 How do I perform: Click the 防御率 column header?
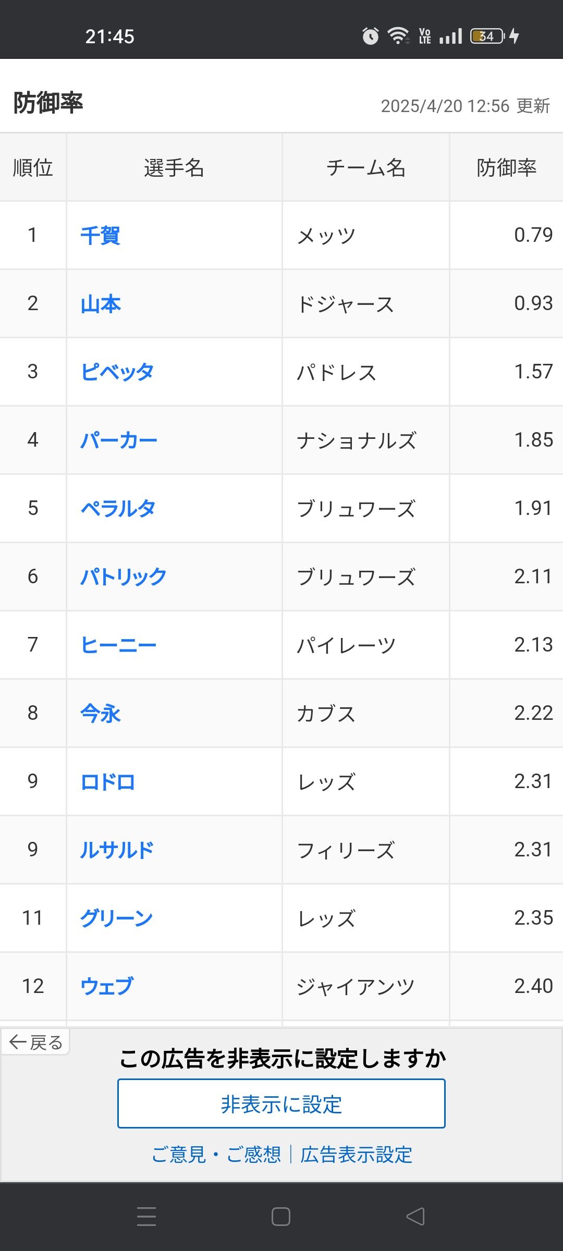point(506,168)
